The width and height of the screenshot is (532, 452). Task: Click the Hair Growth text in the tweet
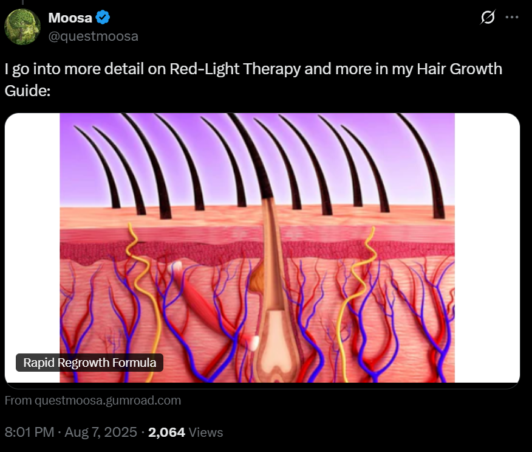click(459, 69)
